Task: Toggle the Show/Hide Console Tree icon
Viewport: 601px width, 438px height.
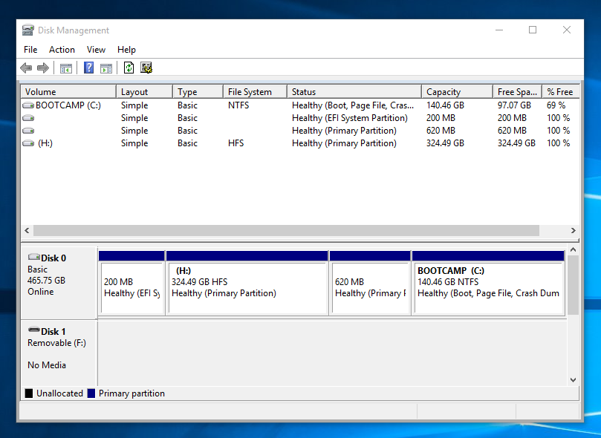Action: pos(66,68)
